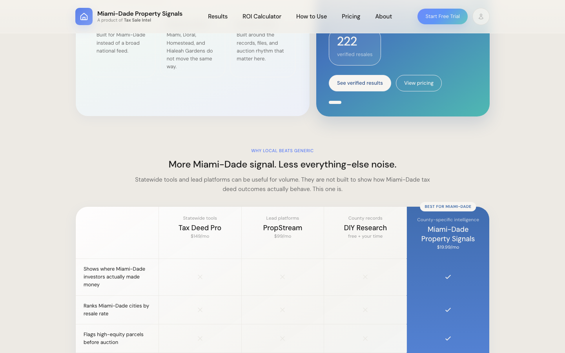
Task: Click Tax Deed Pro X in 'resale rate' row
Action: (x=200, y=310)
